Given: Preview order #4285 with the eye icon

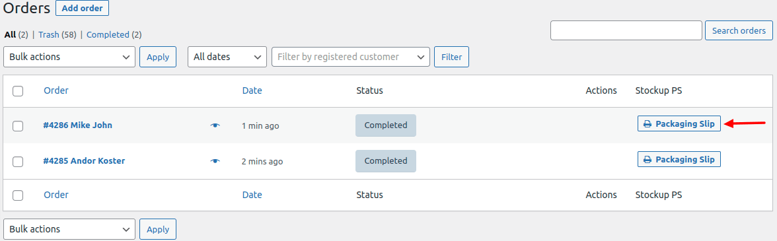Looking at the screenshot, I should [215, 161].
